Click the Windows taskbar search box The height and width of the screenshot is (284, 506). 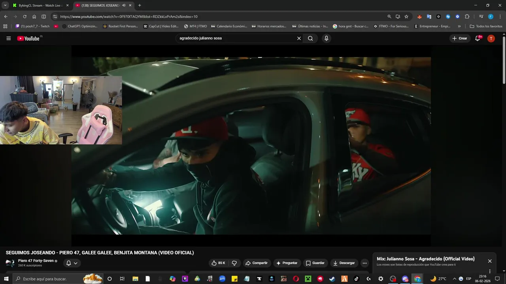(x=58, y=278)
